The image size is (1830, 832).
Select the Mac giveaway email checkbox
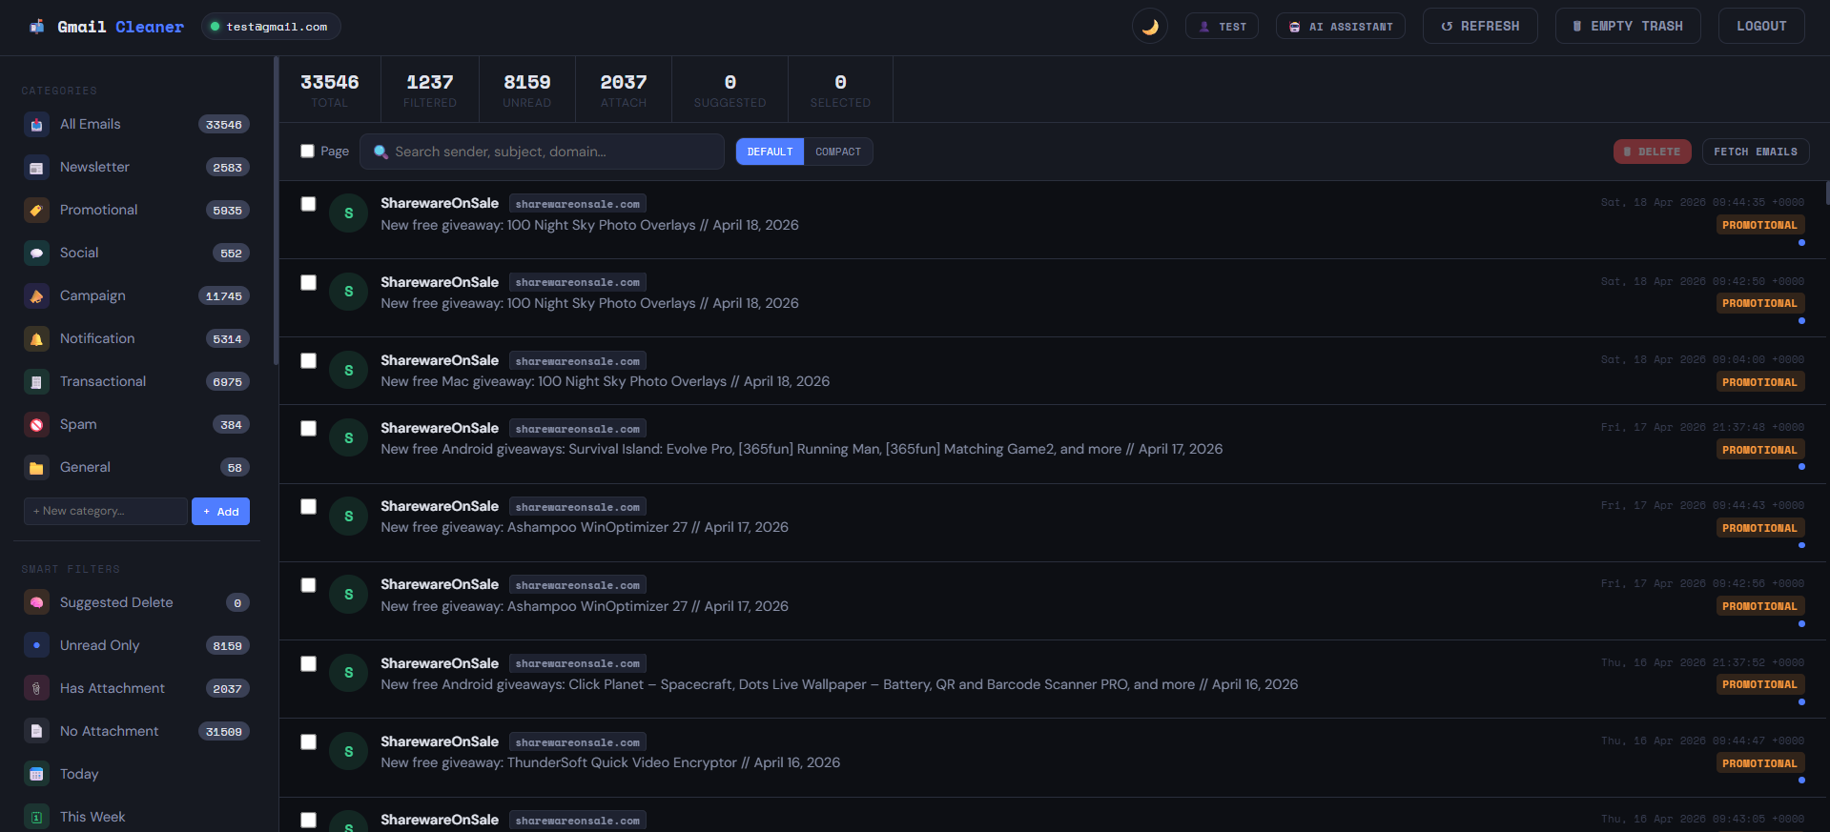308,360
